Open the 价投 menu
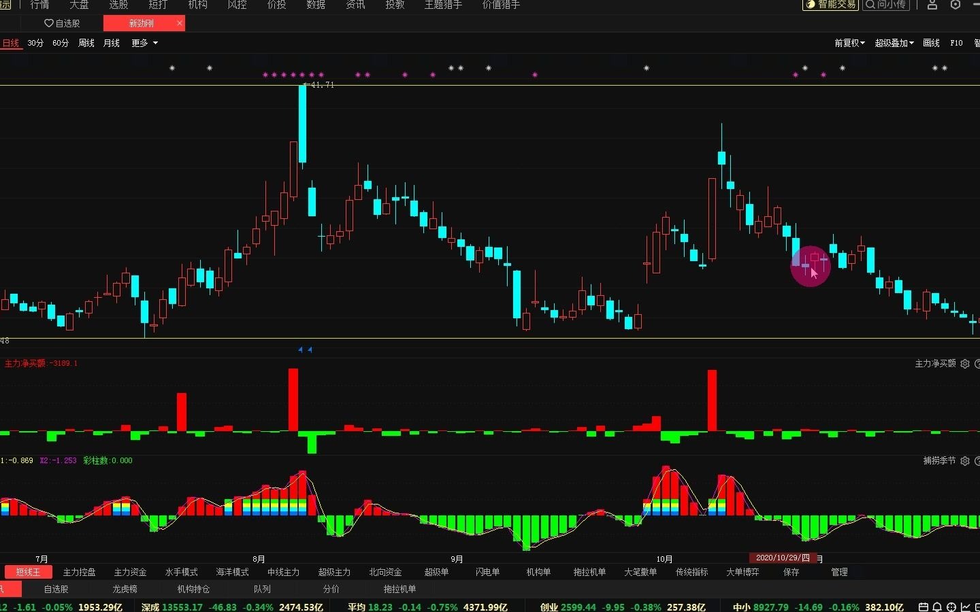 coord(276,5)
